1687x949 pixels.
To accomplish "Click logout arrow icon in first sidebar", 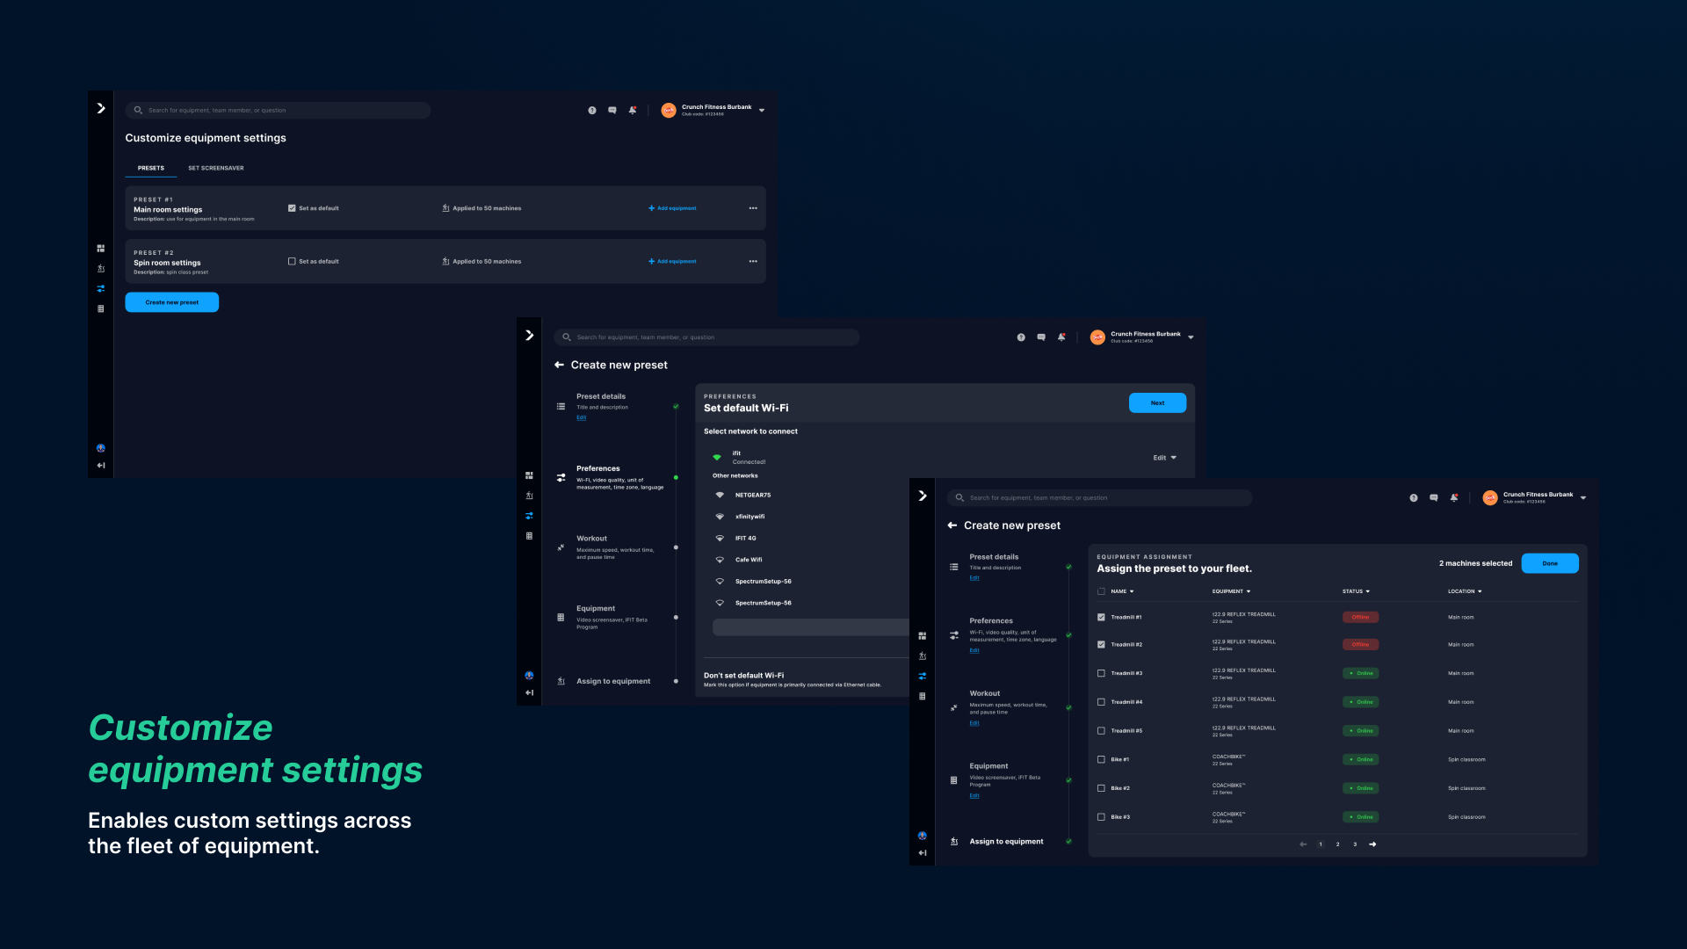I will tap(101, 466).
